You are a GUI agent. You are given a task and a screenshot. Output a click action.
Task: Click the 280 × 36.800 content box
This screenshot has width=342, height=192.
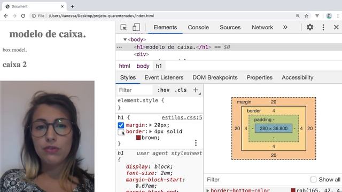coord(274,129)
